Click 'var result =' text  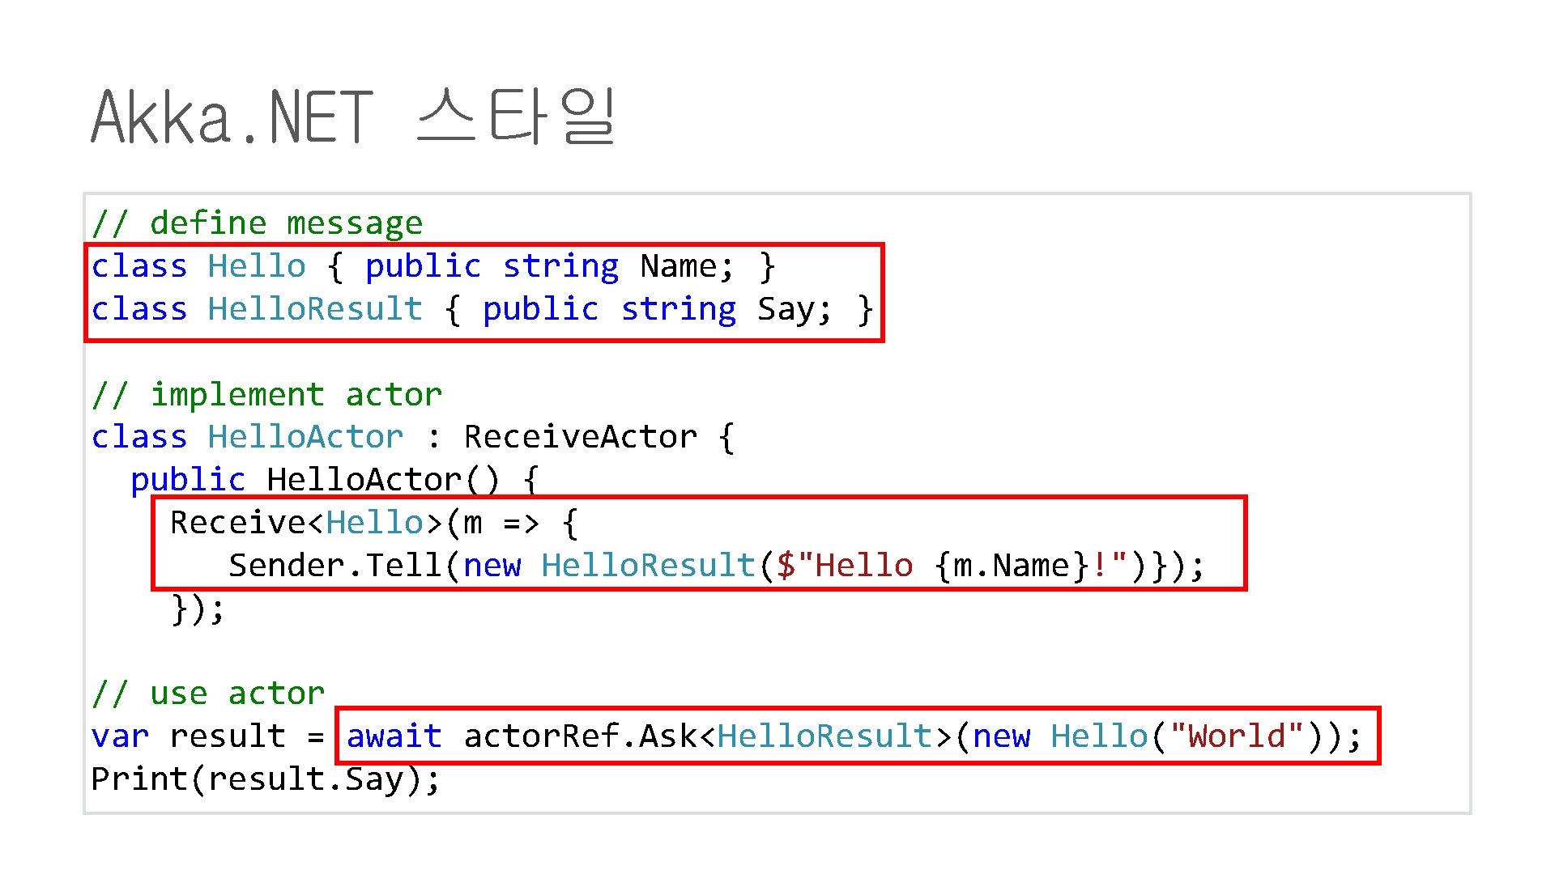(208, 736)
